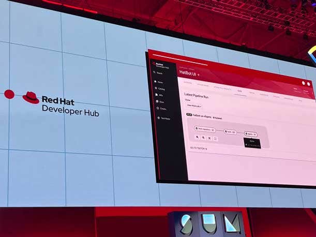Click the Create sidebar item
The height and width of the screenshot is (237, 316).
(162, 109)
